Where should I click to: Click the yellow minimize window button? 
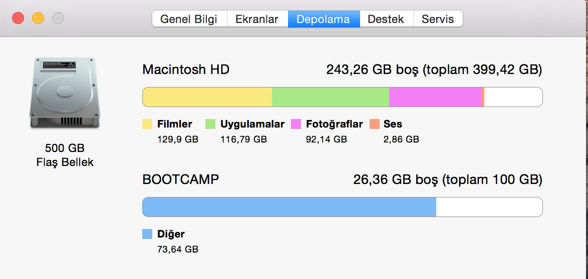(38, 18)
